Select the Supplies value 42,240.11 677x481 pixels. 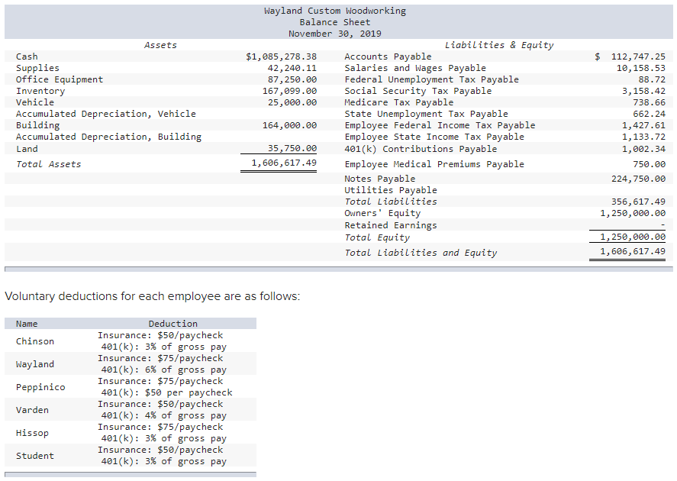[292, 68]
